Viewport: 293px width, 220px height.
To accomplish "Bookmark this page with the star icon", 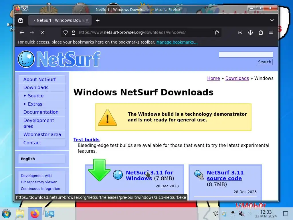I will click(x=217, y=33).
